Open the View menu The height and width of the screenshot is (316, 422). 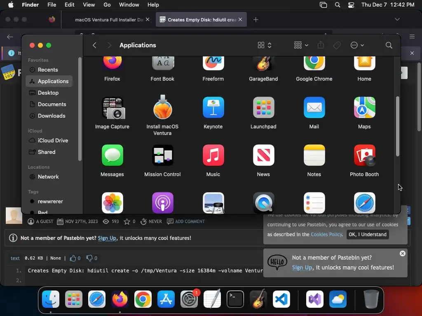[x=89, y=5]
